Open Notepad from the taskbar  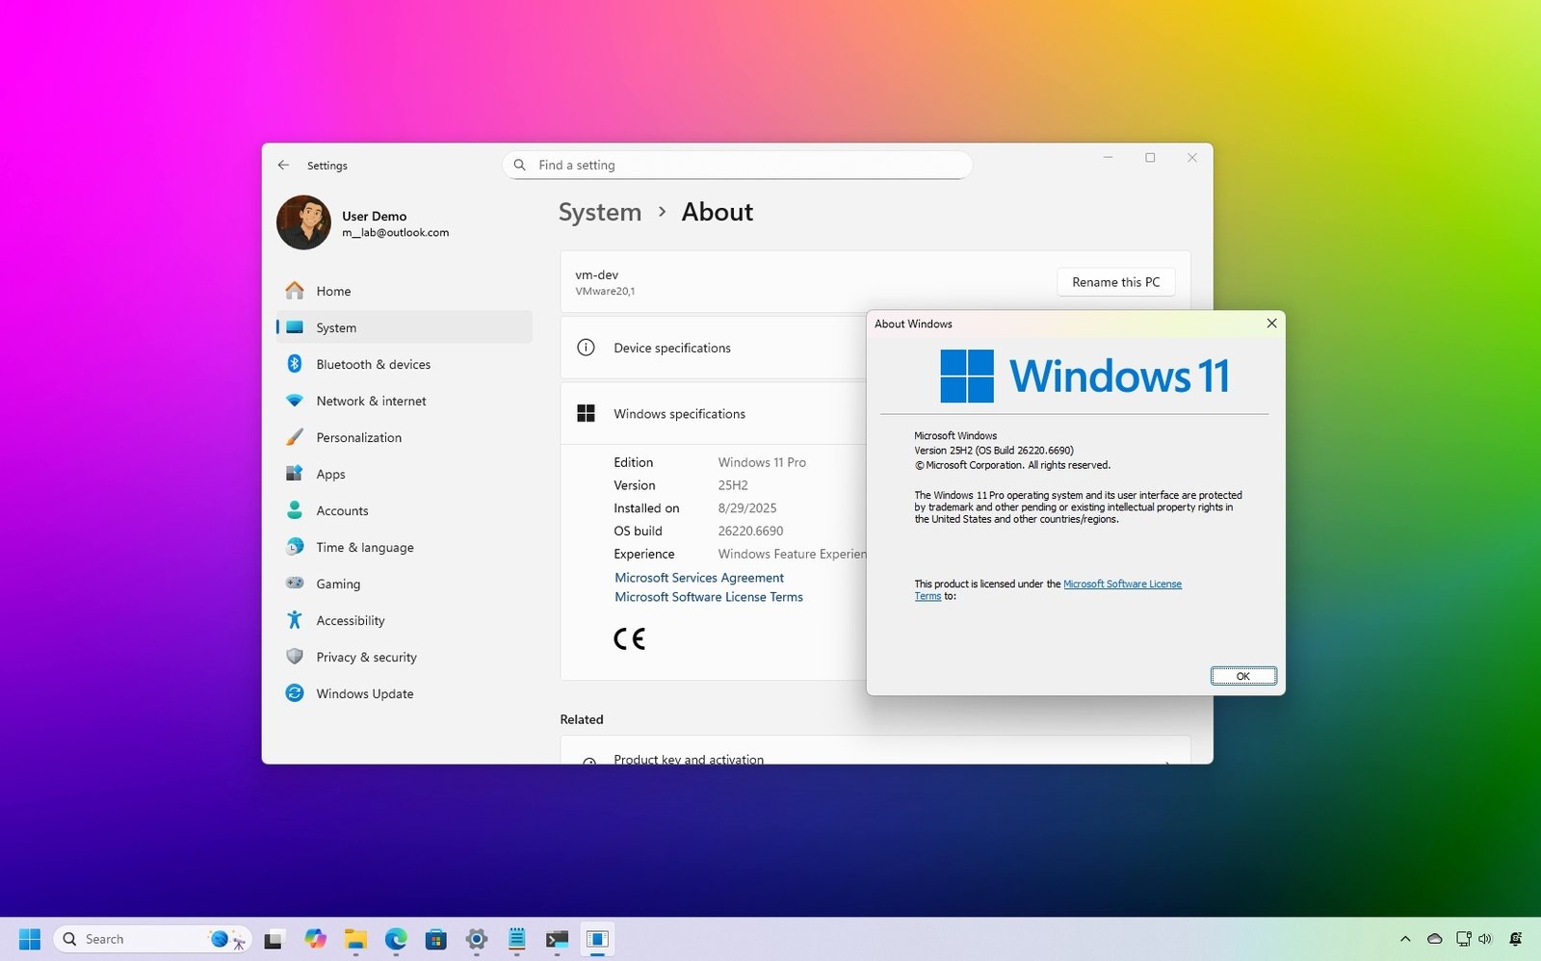pos(516,939)
